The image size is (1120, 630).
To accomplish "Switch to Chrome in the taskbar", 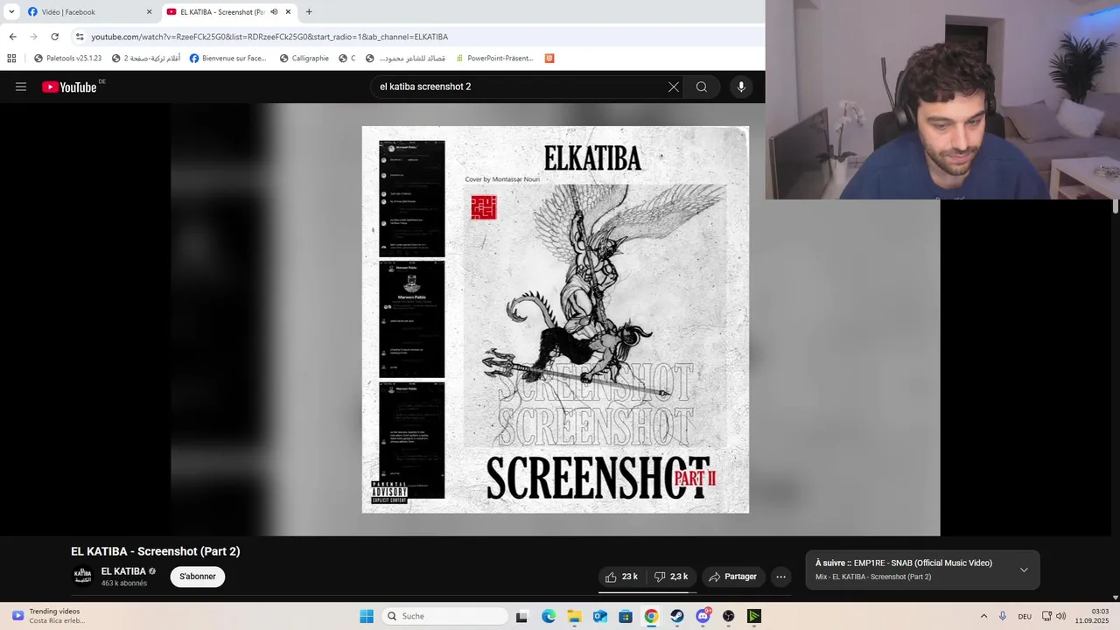I will tap(651, 616).
